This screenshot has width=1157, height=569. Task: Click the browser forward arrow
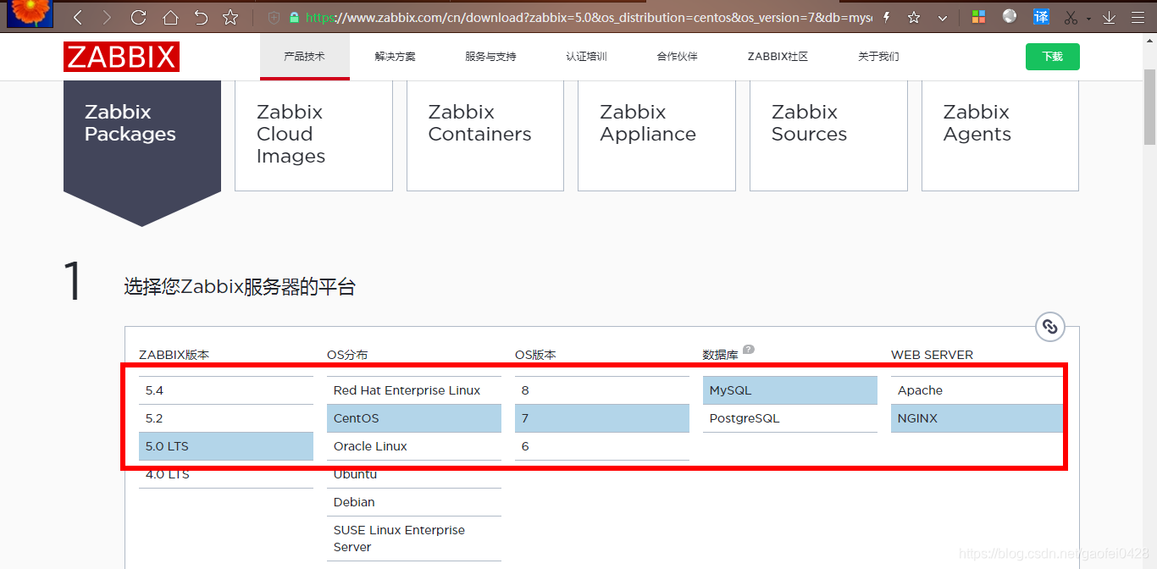[x=106, y=17]
